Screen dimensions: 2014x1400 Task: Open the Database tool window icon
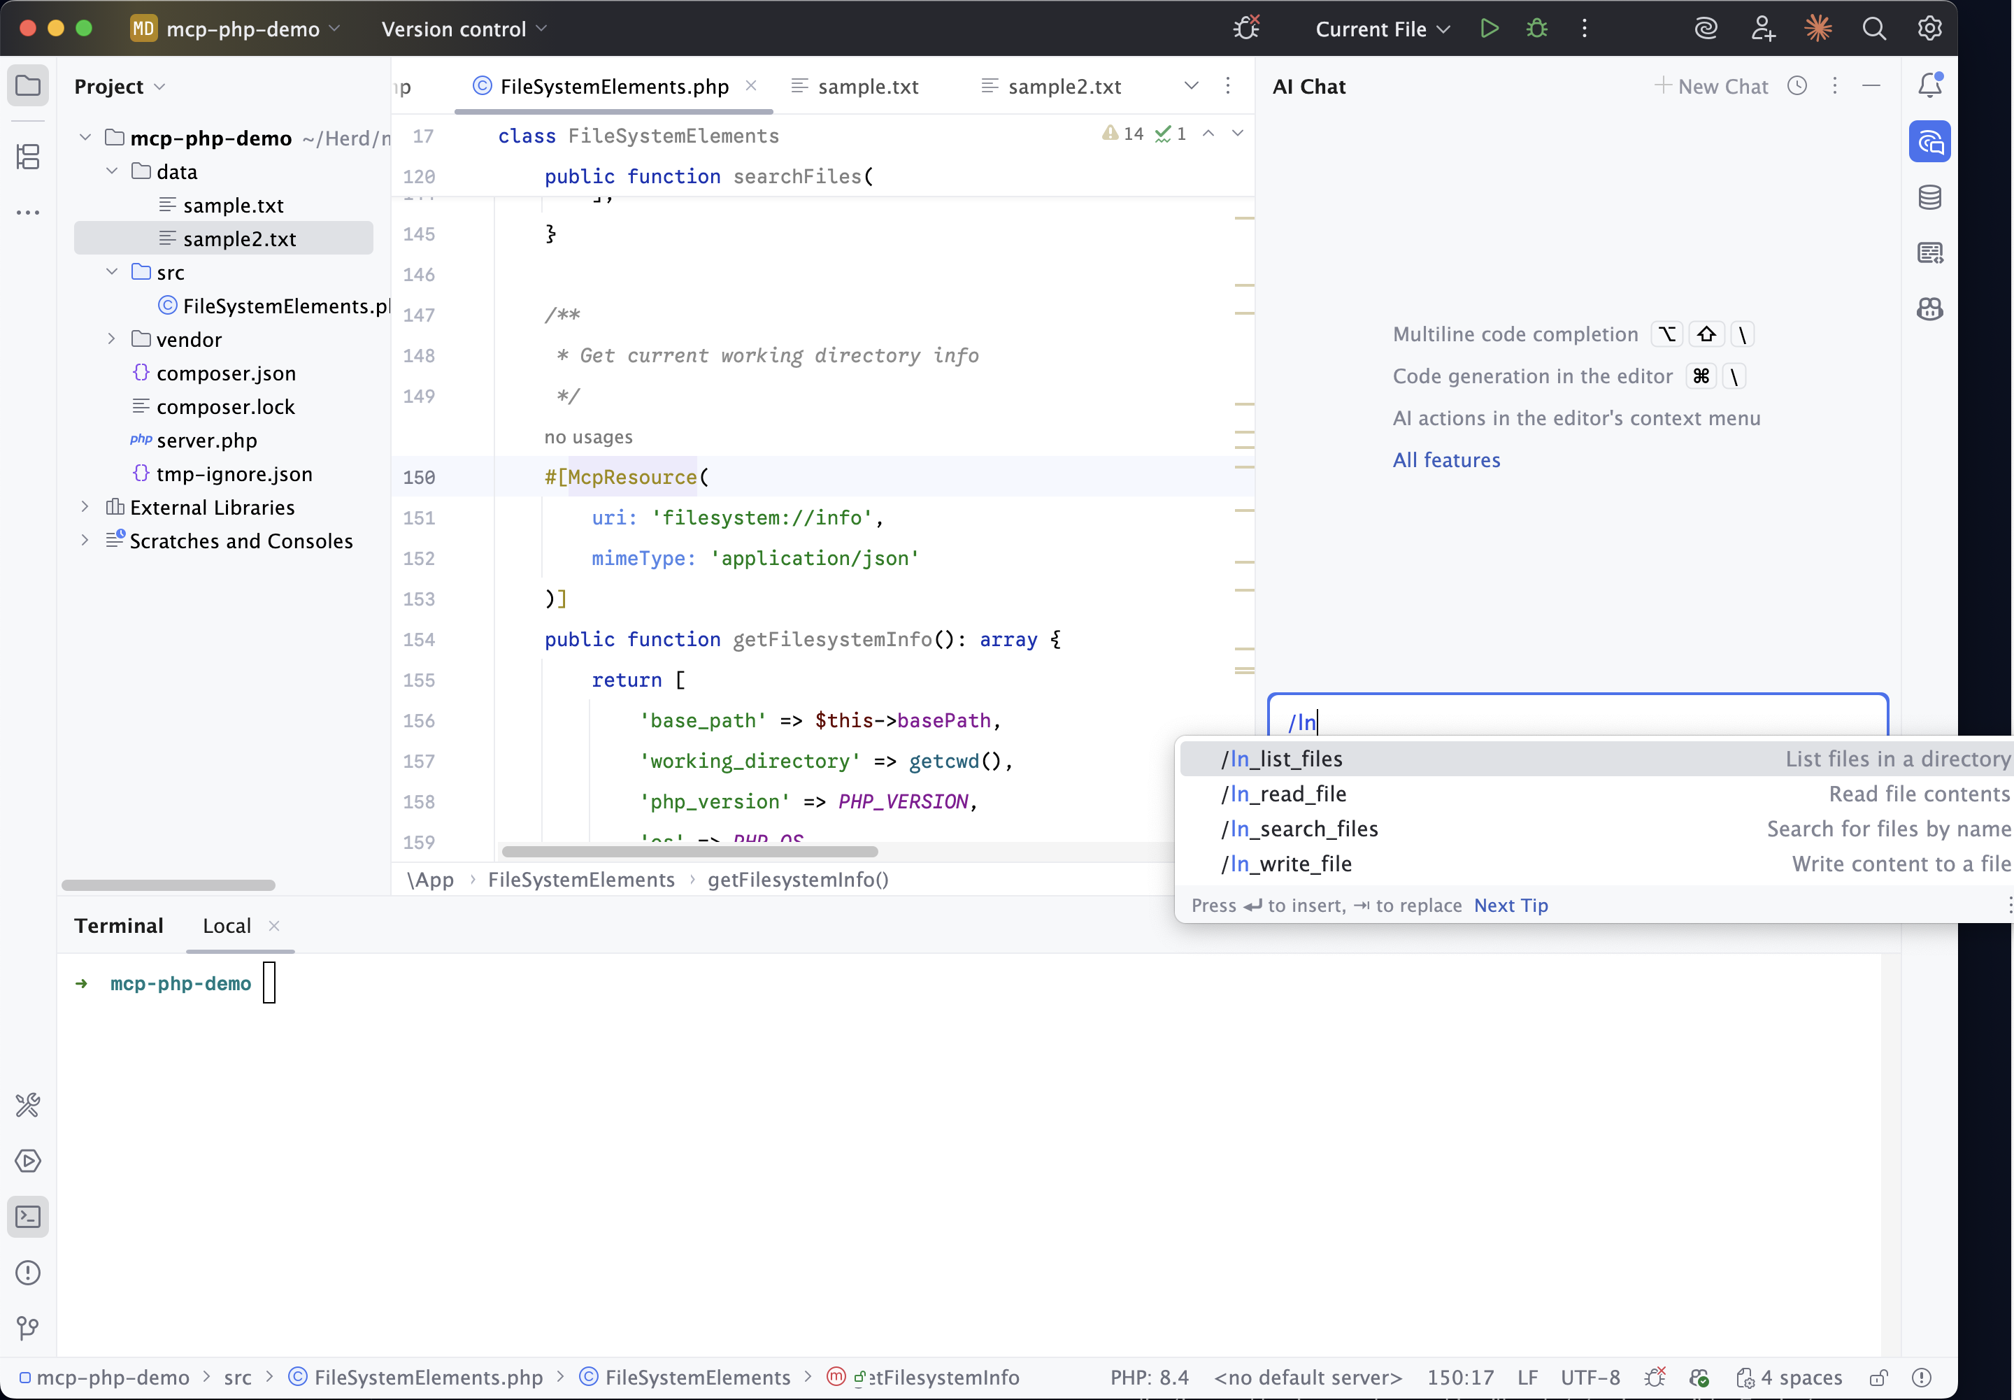coord(1930,197)
